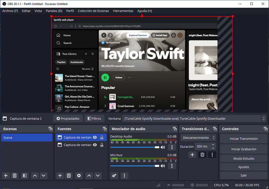The height and width of the screenshot is (189, 269).
Task: Open Paneles (D) menu
Action: tap(54, 11)
